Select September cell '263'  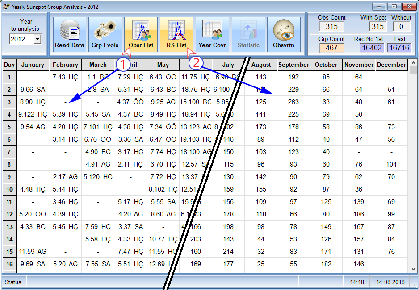(x=293, y=102)
